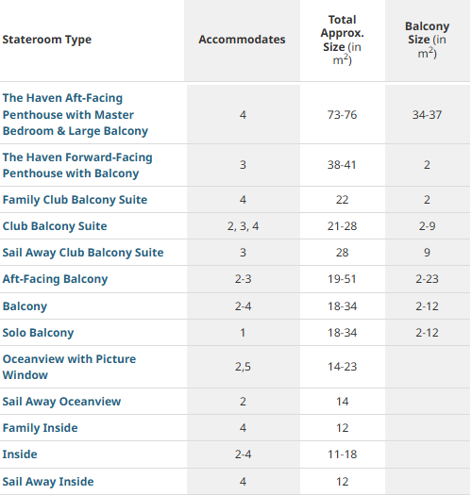Click the Accommodates column header
The image size is (472, 495).
pyautogui.click(x=242, y=40)
